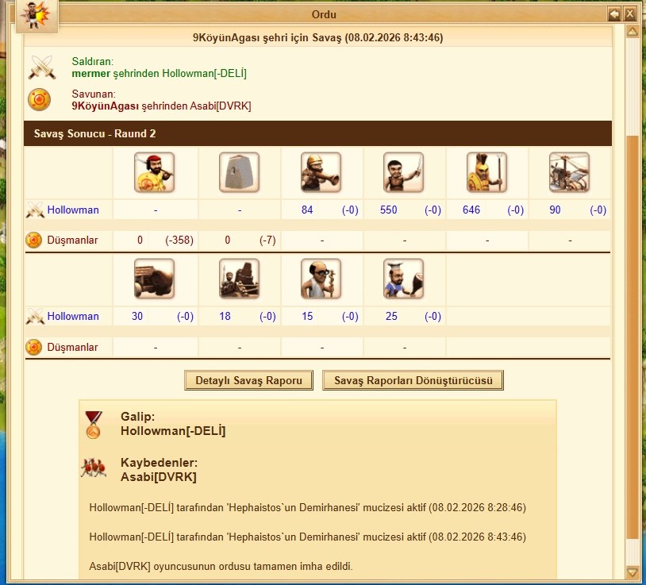Click the army advisor icon at top-left
This screenshot has height=585, width=646.
coord(37,16)
